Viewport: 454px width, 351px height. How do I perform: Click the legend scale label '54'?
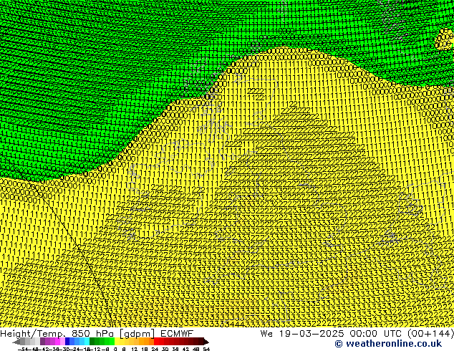click(206, 350)
